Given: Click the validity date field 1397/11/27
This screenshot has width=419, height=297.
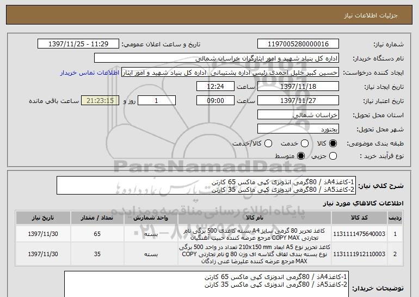Looking at the screenshot, I should [x=298, y=101].
